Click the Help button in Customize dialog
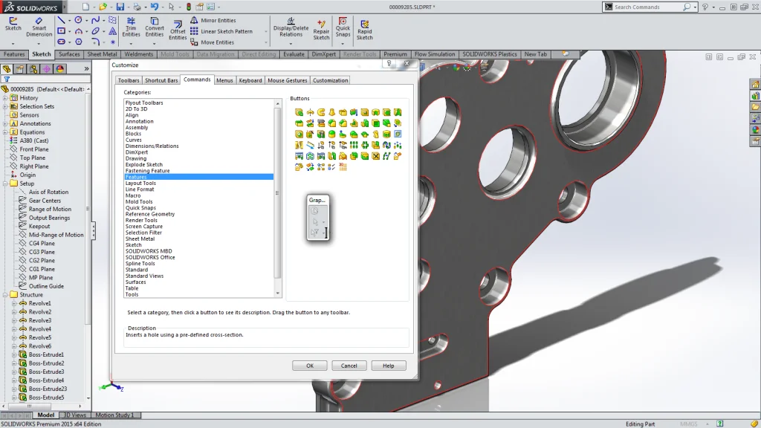This screenshot has height=428, width=761. click(x=389, y=365)
